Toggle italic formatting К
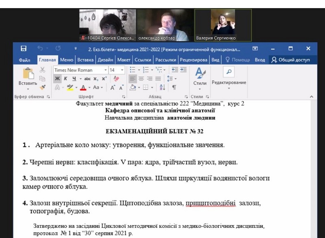325x238 pixels. [65, 79]
